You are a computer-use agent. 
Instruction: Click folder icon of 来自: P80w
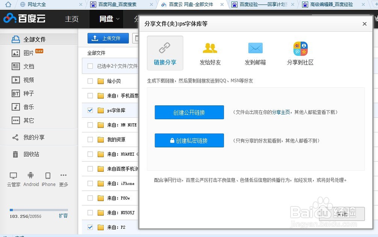(101, 198)
